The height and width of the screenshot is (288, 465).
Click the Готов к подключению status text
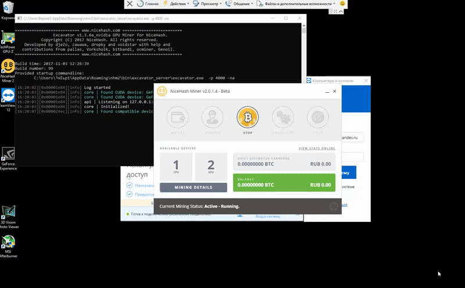170,214
